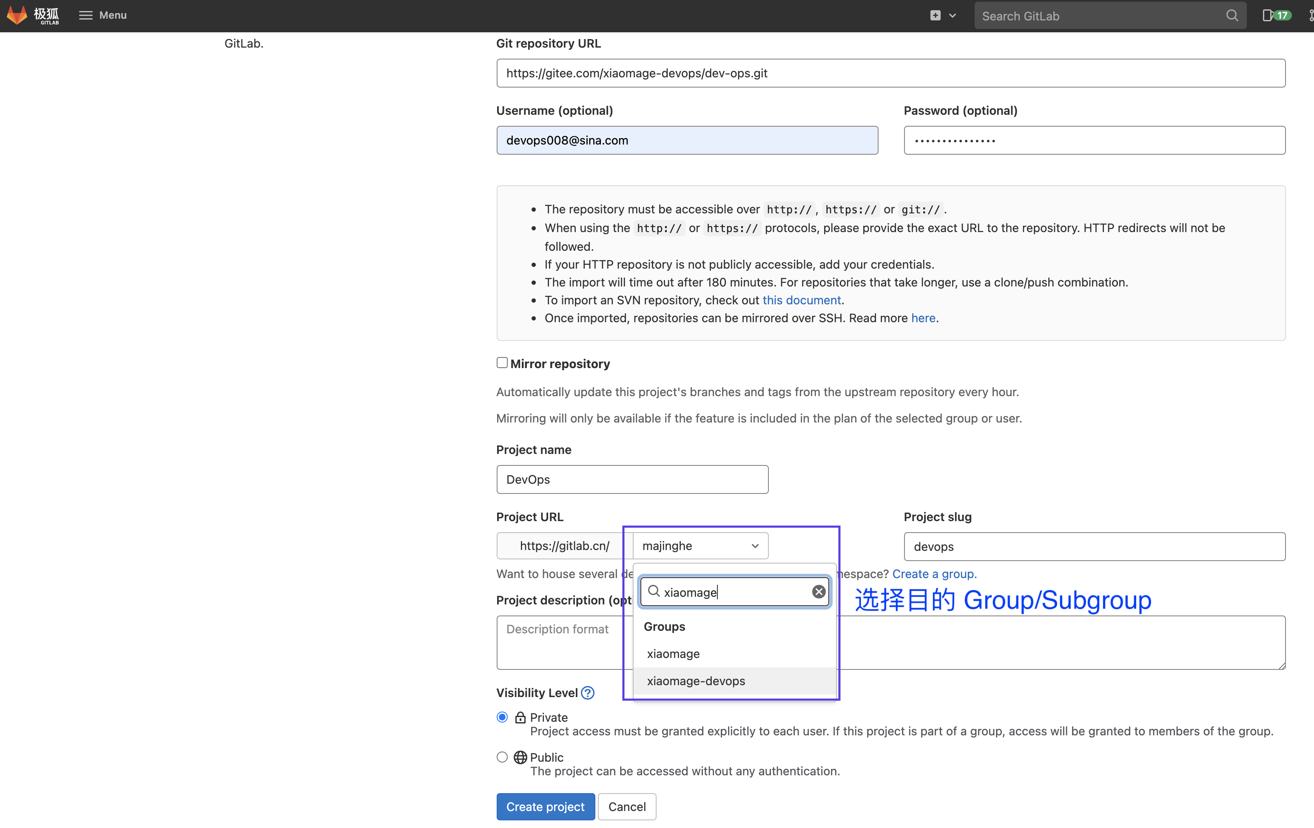Select xiaomage group from the suggestions
This screenshot has height=828, width=1314.
pyautogui.click(x=672, y=653)
